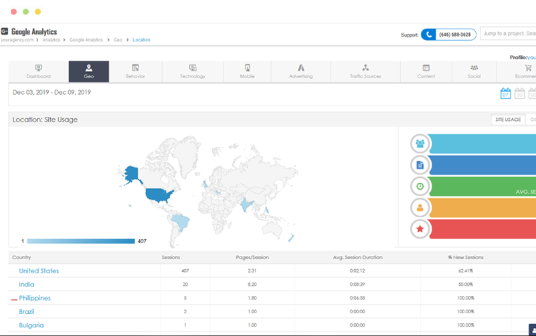
Task: Click the Google Analytics breadcrumb link
Action: pyautogui.click(x=86, y=40)
